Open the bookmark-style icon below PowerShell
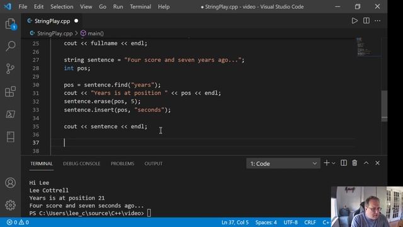 coord(11,137)
